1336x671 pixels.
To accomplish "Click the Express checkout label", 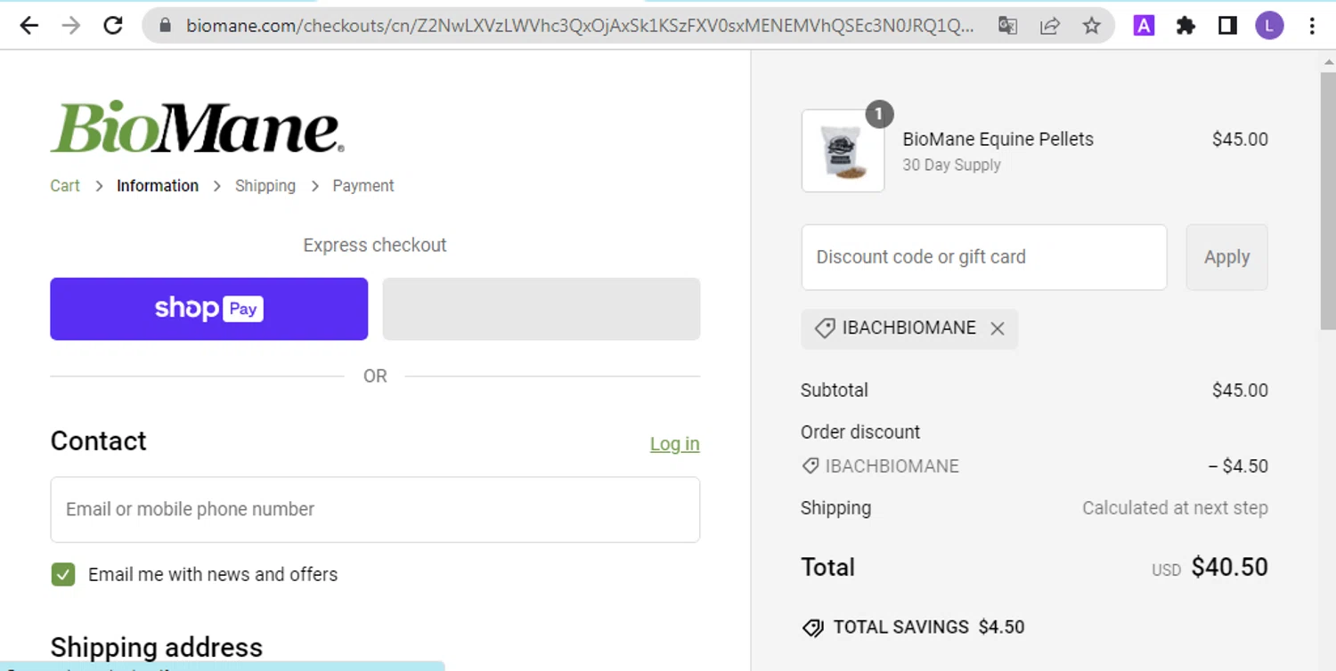I will [x=375, y=246].
